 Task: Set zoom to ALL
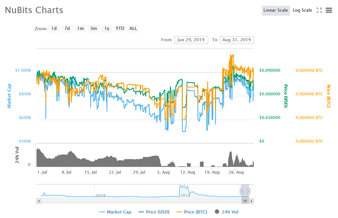[133, 28]
